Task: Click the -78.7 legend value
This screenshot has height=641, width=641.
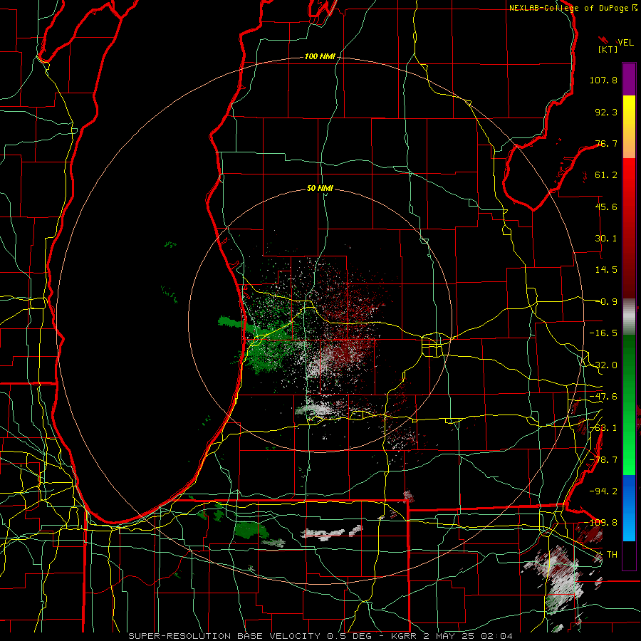Action: (x=603, y=460)
